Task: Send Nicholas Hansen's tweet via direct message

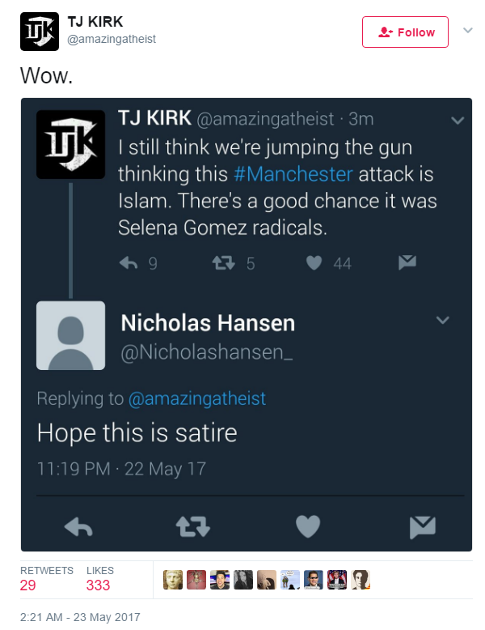Action: click(x=422, y=528)
